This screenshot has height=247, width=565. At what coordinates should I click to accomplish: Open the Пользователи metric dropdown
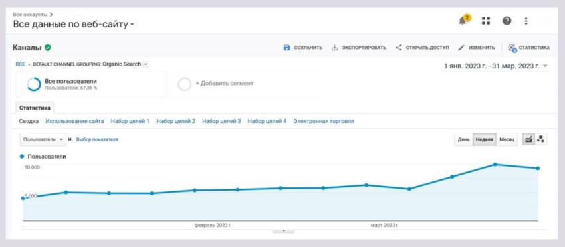43,139
